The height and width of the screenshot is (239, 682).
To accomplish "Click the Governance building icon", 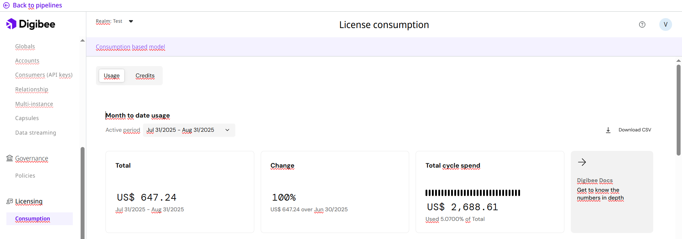I will coord(10,158).
